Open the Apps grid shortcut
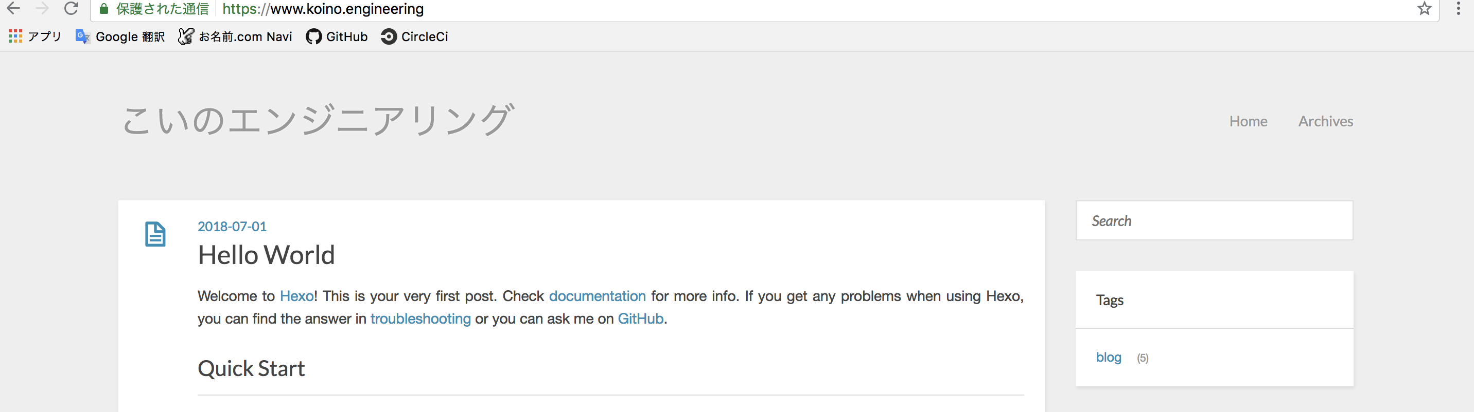Viewport: 1474px width, 412px height. (34, 36)
